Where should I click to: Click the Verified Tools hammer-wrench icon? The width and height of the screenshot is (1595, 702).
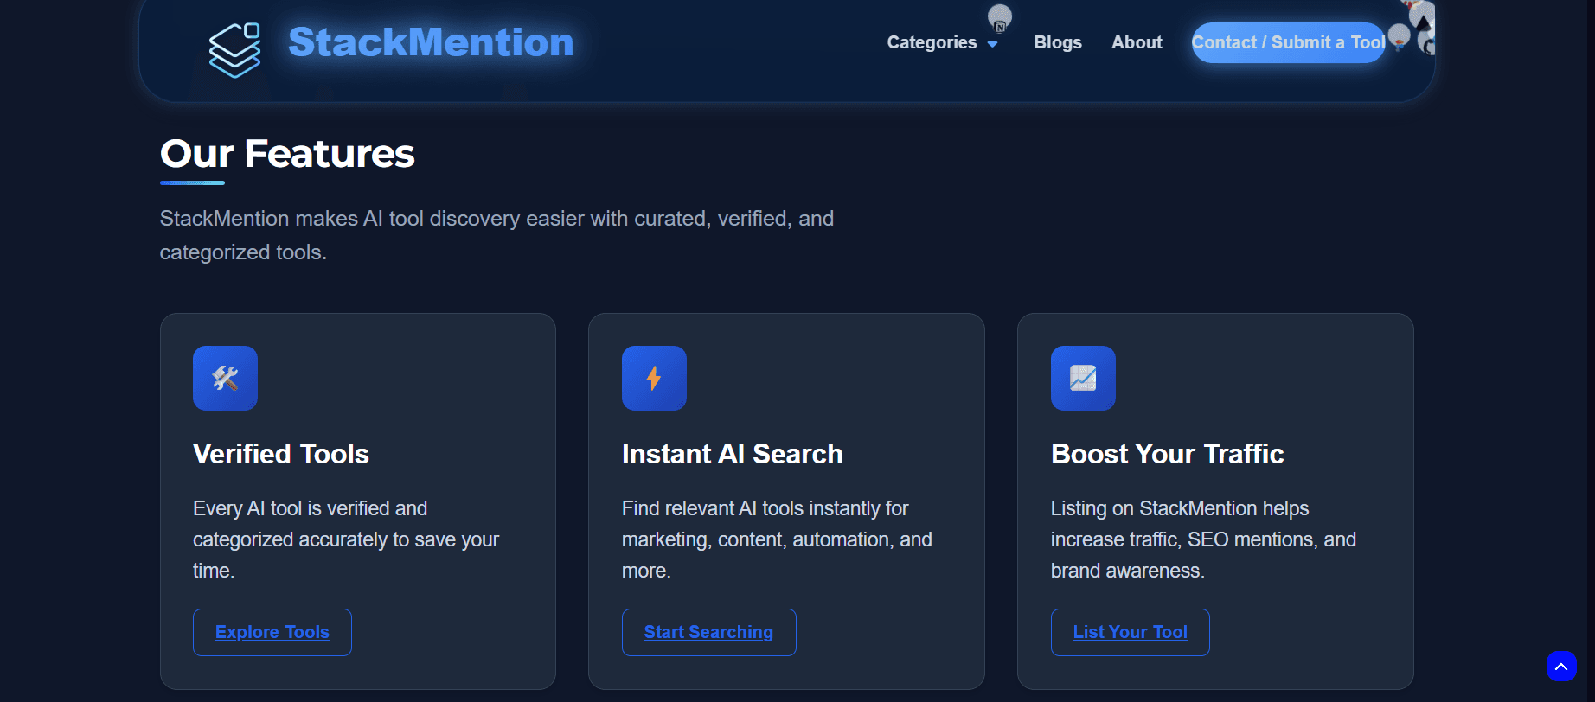225,378
